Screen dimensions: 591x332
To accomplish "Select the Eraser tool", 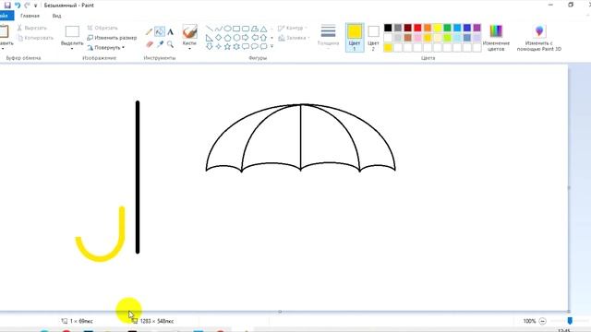I will coord(150,44).
